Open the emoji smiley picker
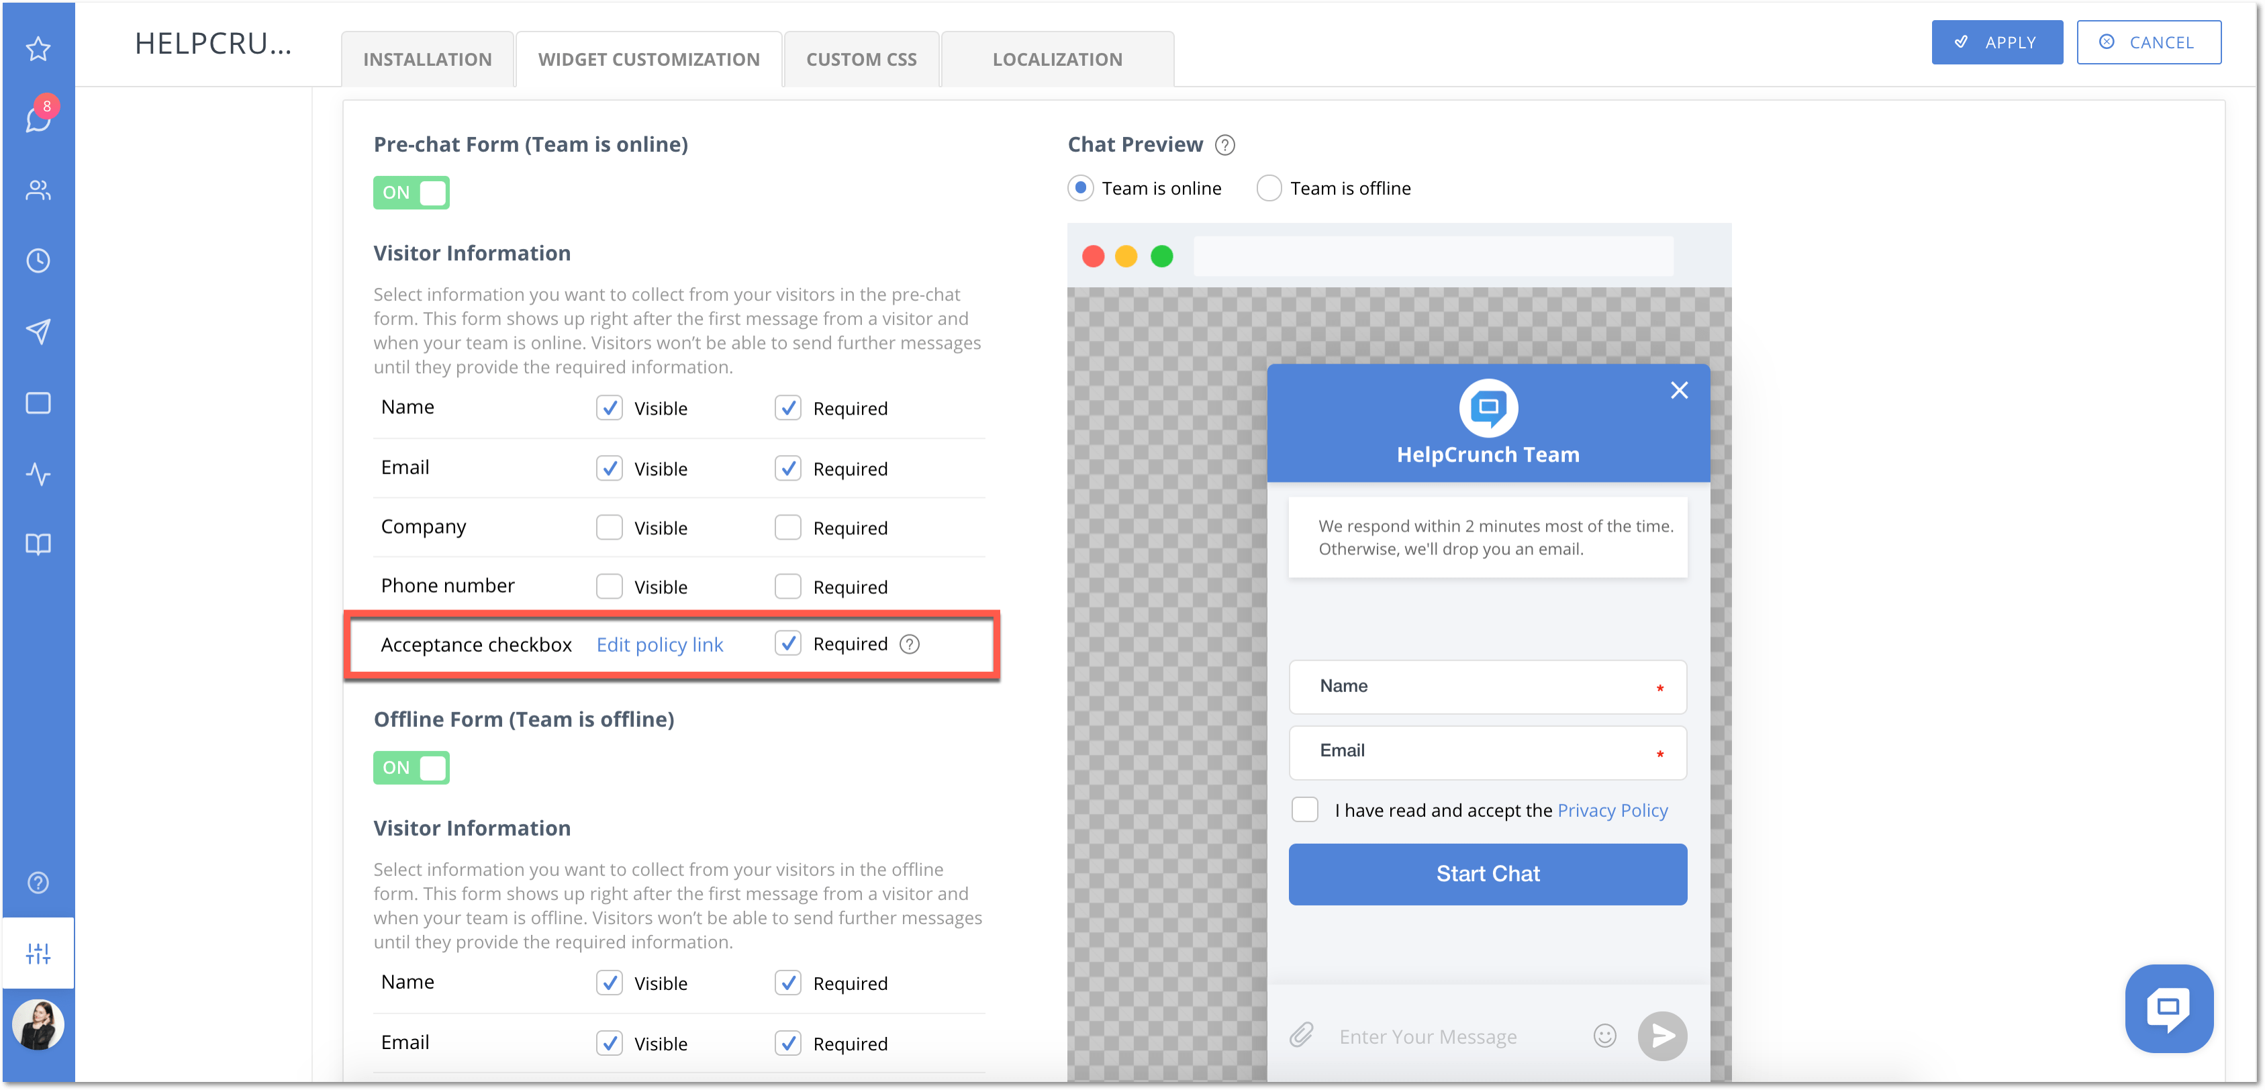Viewport: 2265px width, 1090px height. 1604,1036
